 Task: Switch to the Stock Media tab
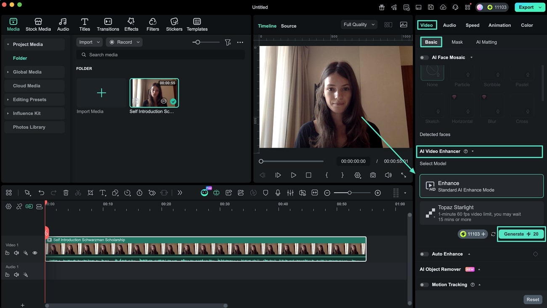38,24
